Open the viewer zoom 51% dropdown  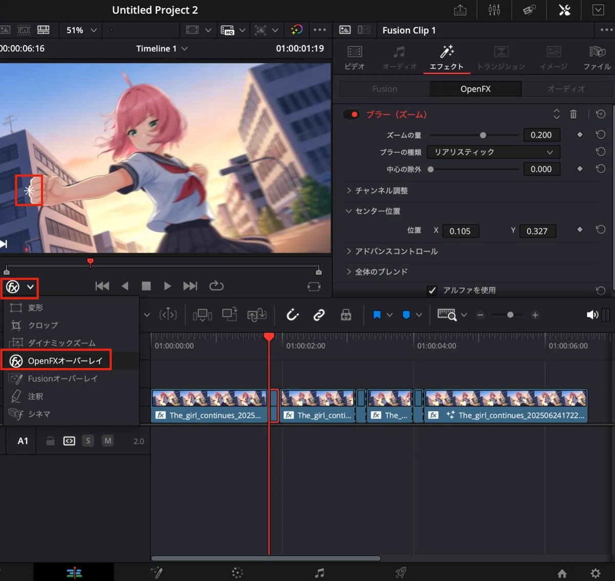click(x=81, y=30)
